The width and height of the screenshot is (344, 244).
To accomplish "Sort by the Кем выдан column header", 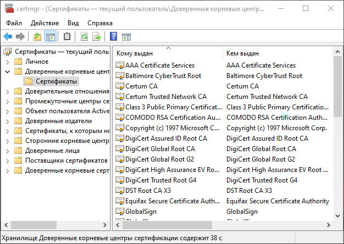I will tap(278, 53).
